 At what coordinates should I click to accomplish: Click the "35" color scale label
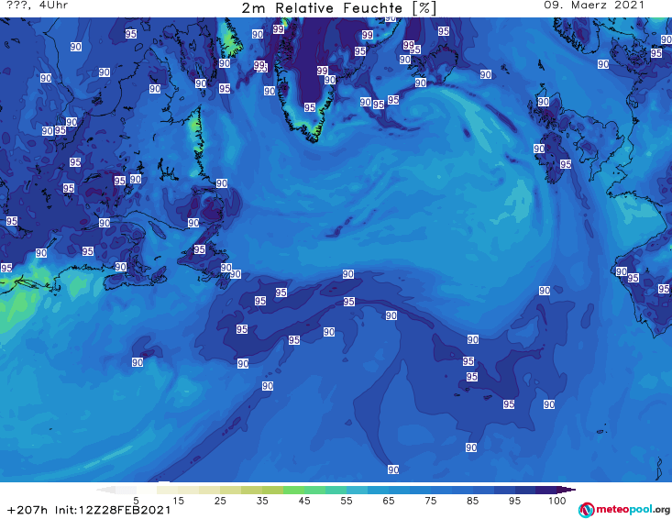(x=262, y=501)
